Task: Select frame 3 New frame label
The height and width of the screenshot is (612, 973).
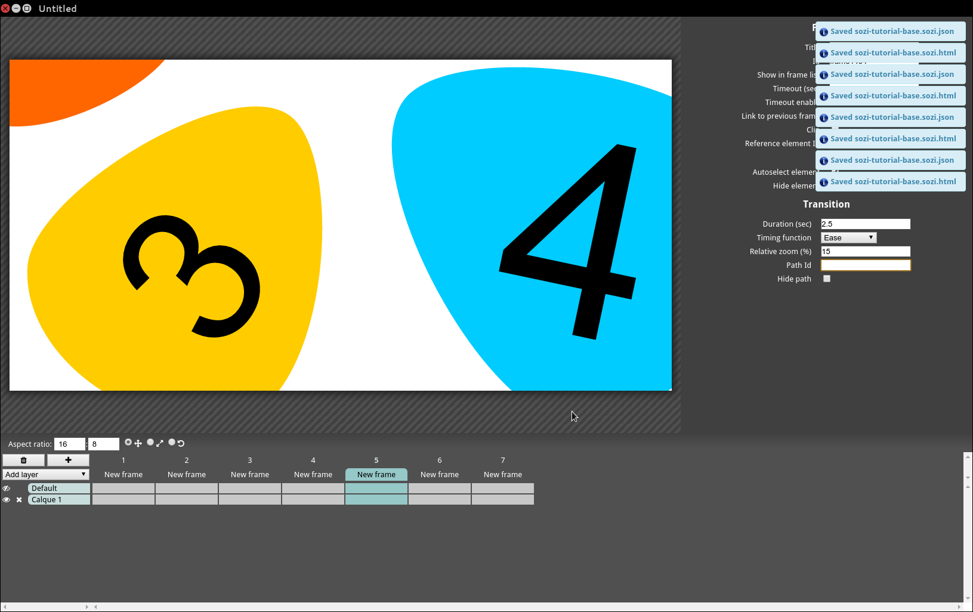Action: point(250,474)
